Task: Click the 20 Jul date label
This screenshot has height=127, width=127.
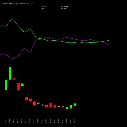Action: (x=42, y=121)
